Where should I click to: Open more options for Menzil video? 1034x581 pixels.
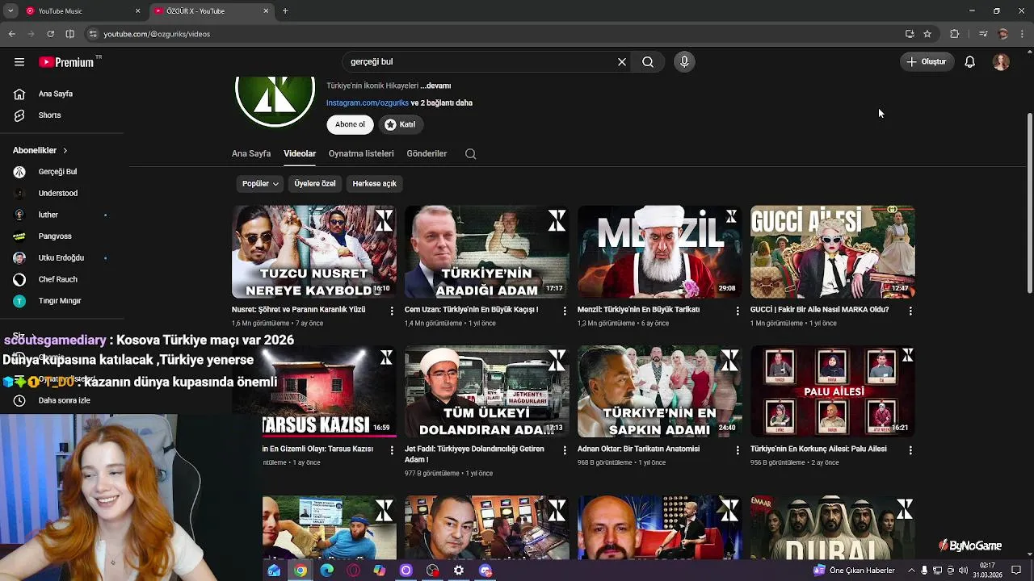[x=738, y=311]
